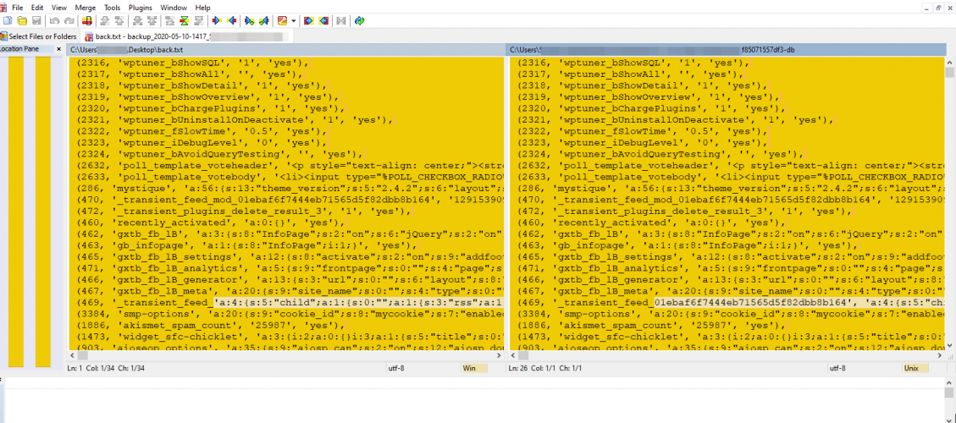Go to current difference icon
This screenshot has width=956, height=423.
coord(184,20)
